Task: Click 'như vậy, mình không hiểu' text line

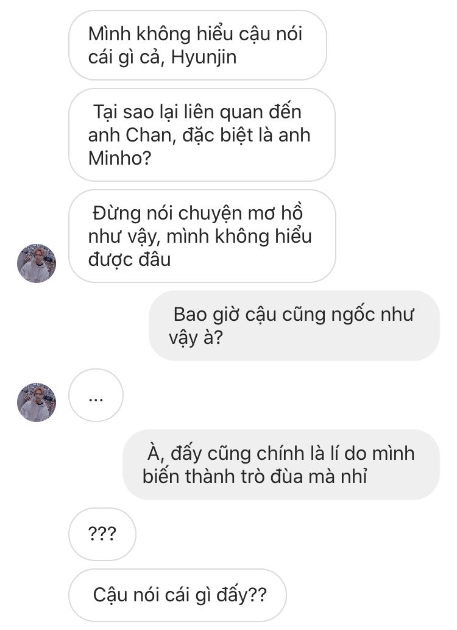Action: point(200,236)
